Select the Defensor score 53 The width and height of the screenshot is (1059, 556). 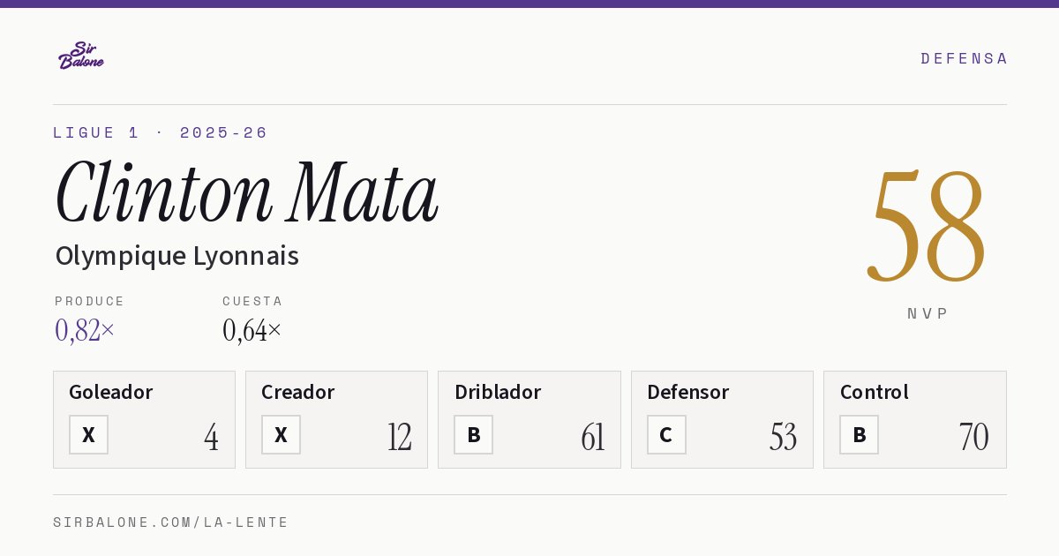tap(783, 437)
